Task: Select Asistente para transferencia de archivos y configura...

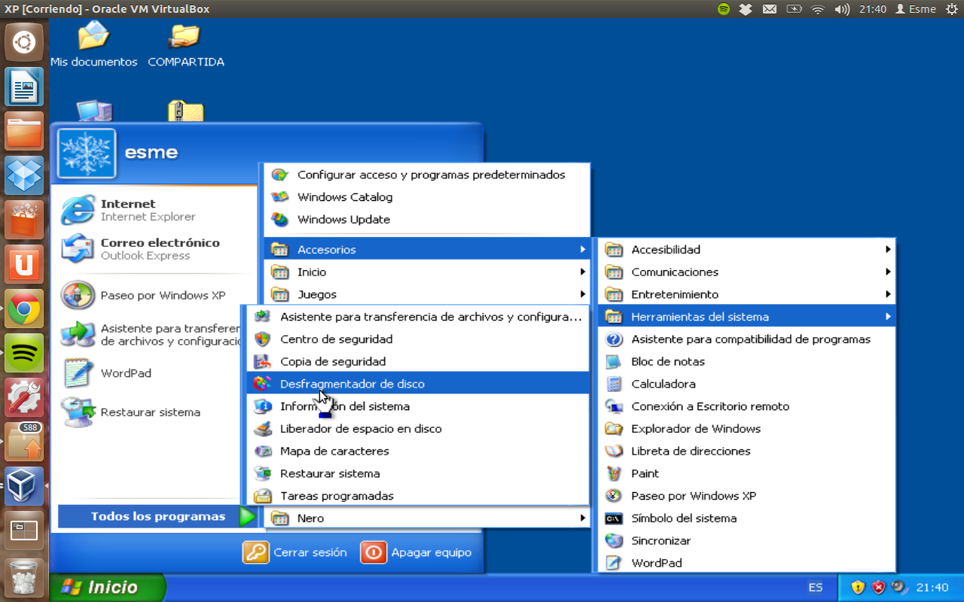Action: (418, 317)
